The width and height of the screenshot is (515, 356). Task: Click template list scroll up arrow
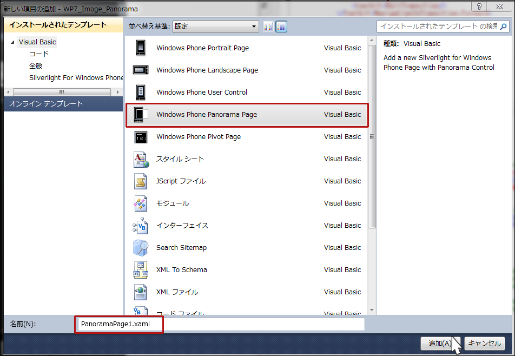pos(372,40)
